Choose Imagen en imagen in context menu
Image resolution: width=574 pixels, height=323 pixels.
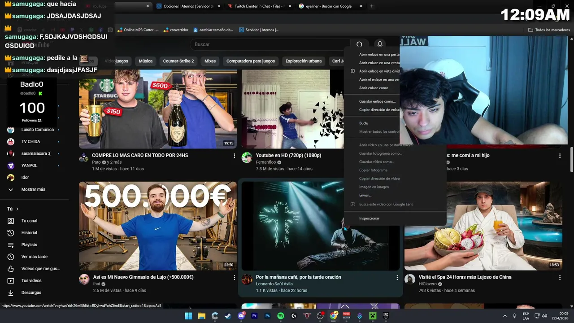click(374, 187)
